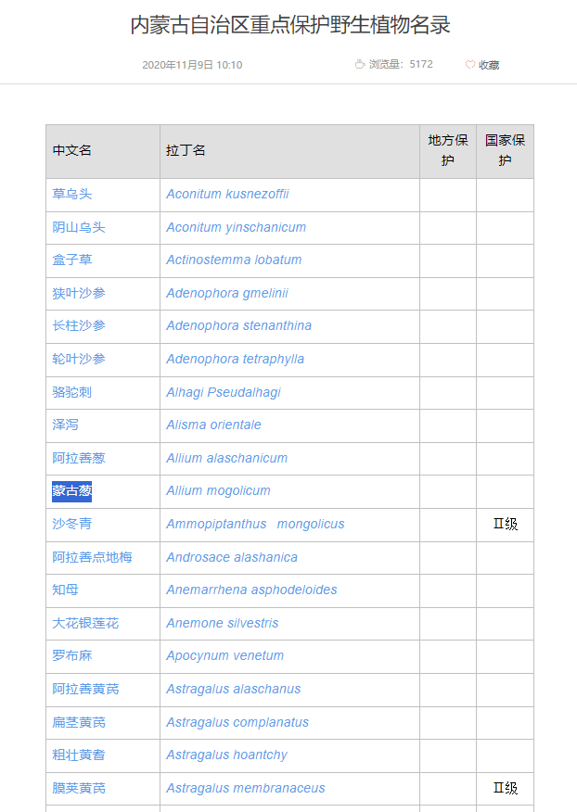Screen dimensions: 577x812
Task: Click the heart favorite icon
Action: [469, 65]
